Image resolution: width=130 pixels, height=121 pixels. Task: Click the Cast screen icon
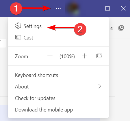click(x=18, y=37)
